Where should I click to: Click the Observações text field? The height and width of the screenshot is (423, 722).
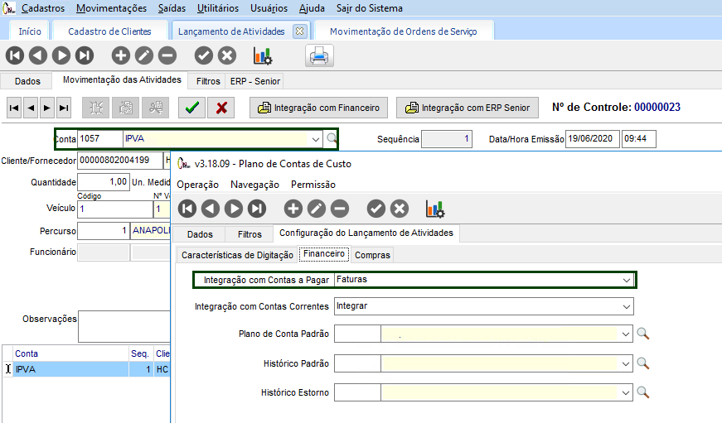[124, 324]
